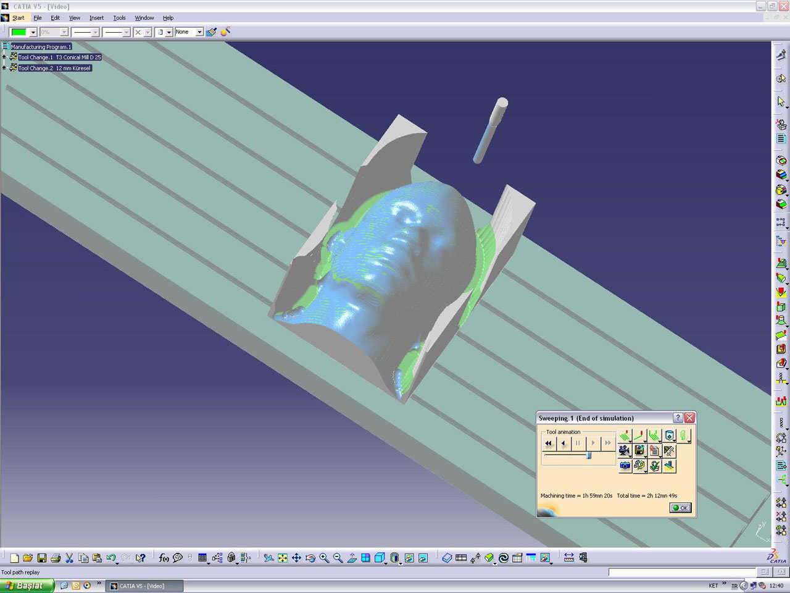Open the Tools menu
The width and height of the screenshot is (790, 593).
coord(119,18)
